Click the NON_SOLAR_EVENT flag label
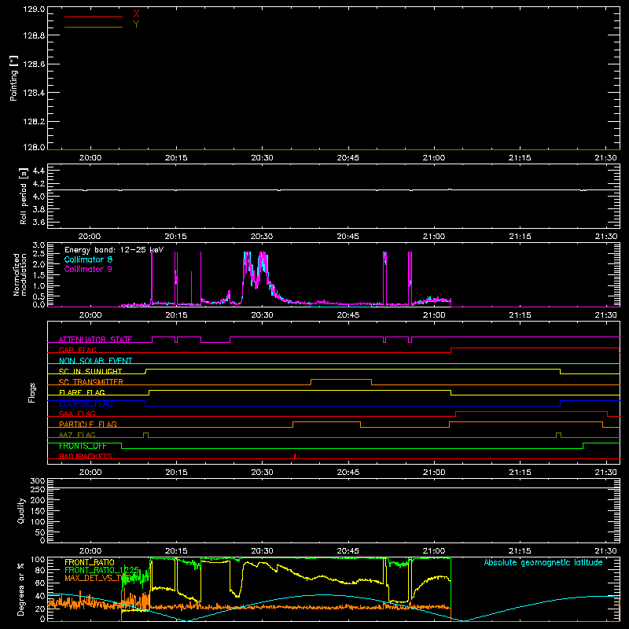This screenshot has height=629, width=629. click(x=95, y=361)
